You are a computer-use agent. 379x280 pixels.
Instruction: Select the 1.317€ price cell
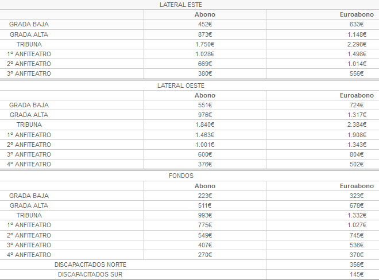tap(357, 115)
